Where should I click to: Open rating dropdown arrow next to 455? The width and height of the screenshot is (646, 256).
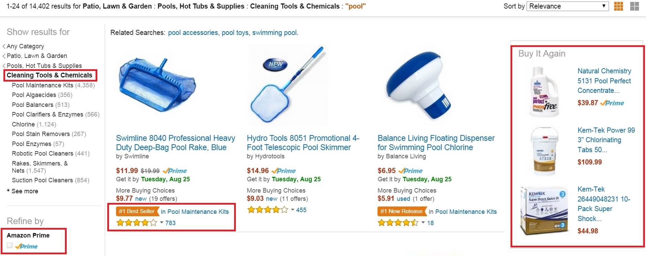293,210
